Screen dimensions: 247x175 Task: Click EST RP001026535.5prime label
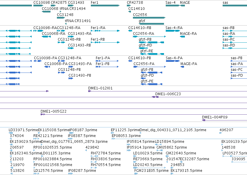(x=53, y=147)
